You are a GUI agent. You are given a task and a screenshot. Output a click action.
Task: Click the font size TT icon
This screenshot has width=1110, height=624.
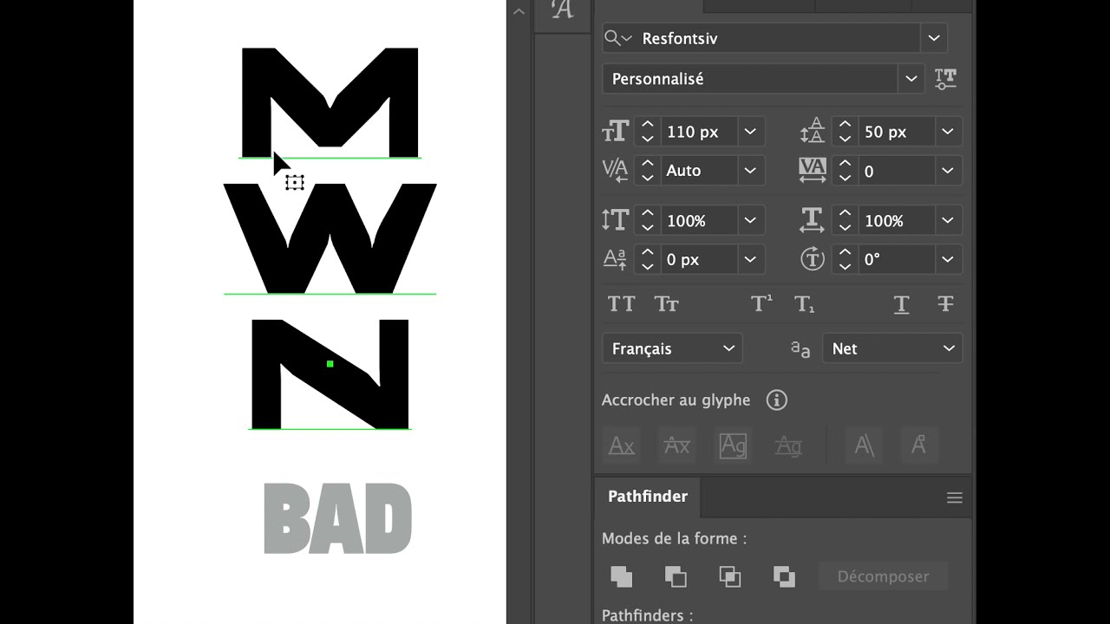click(x=615, y=132)
